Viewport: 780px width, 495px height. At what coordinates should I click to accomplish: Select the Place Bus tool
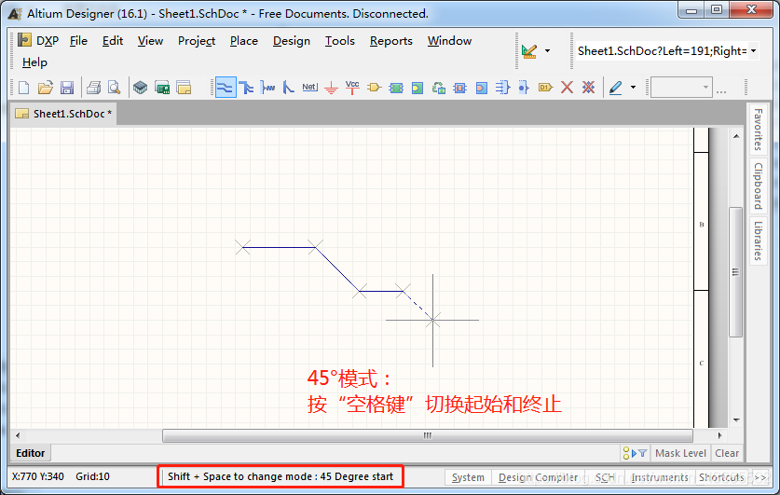tap(246, 88)
